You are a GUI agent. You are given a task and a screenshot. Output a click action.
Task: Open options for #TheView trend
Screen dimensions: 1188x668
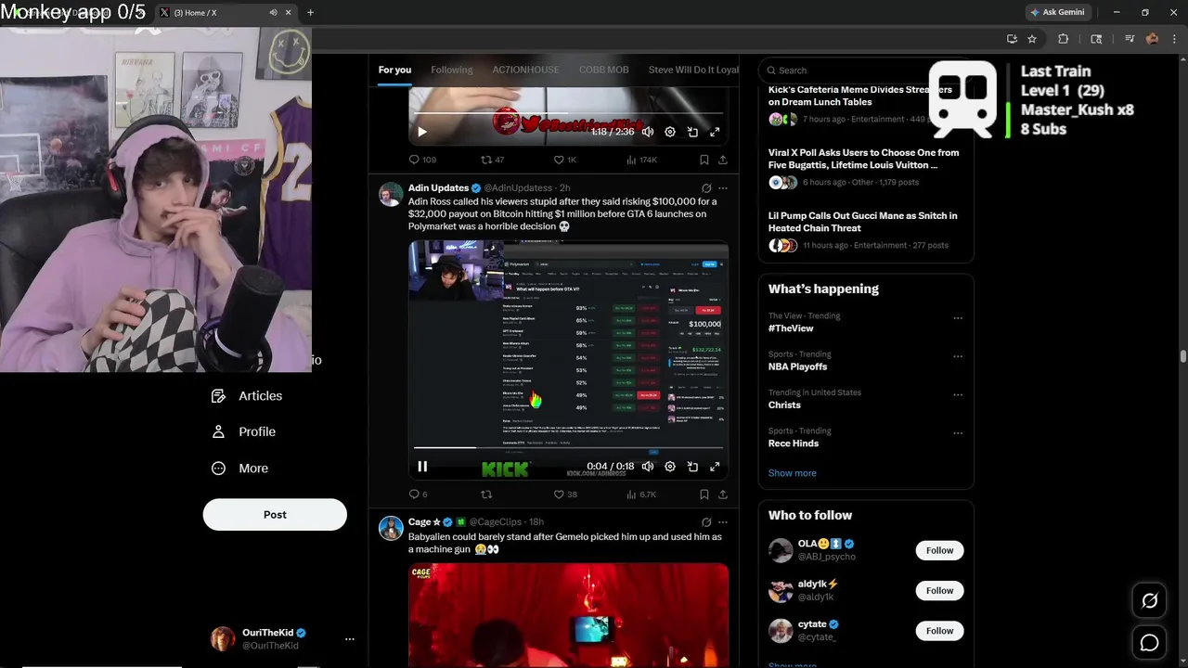[x=958, y=318]
